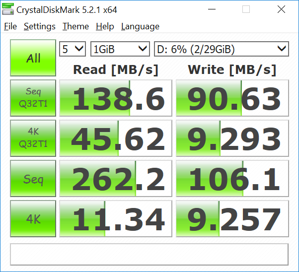This screenshot has width=299, height=272.
Task: Open the Help menu
Action: click(105, 26)
